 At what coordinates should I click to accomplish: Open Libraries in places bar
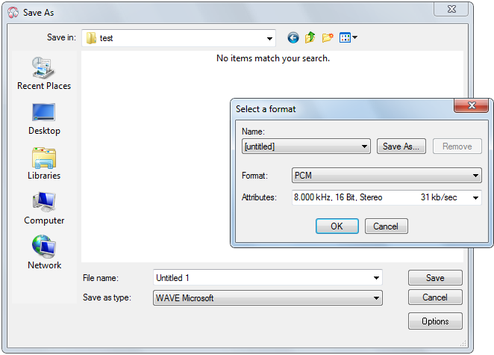click(44, 164)
